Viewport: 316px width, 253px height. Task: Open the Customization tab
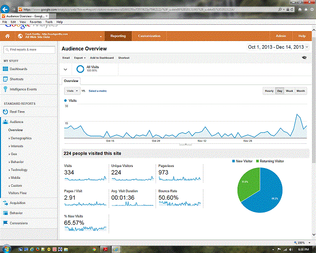[149, 36]
